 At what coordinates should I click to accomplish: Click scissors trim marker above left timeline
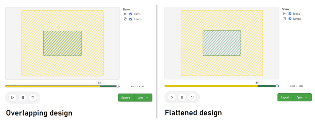100,83
